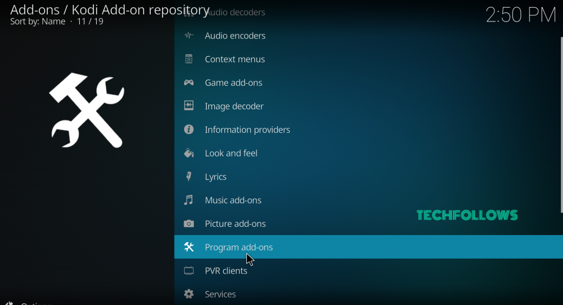Open the Look and feel category
The height and width of the screenshot is (305, 563).
368,153
